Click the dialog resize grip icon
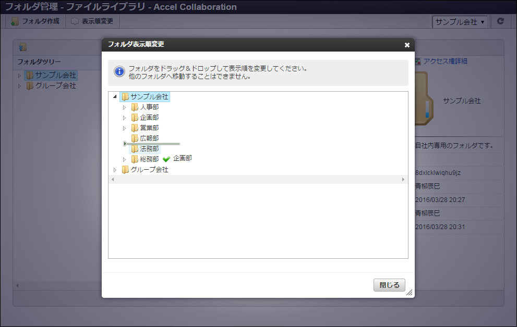517x327 pixels. click(x=409, y=293)
